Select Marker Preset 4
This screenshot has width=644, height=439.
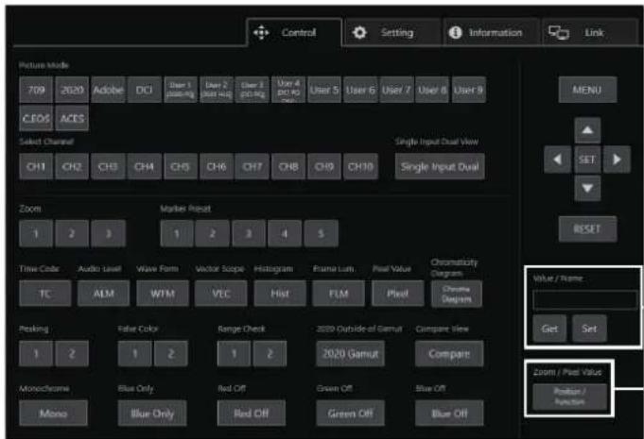[x=285, y=233]
